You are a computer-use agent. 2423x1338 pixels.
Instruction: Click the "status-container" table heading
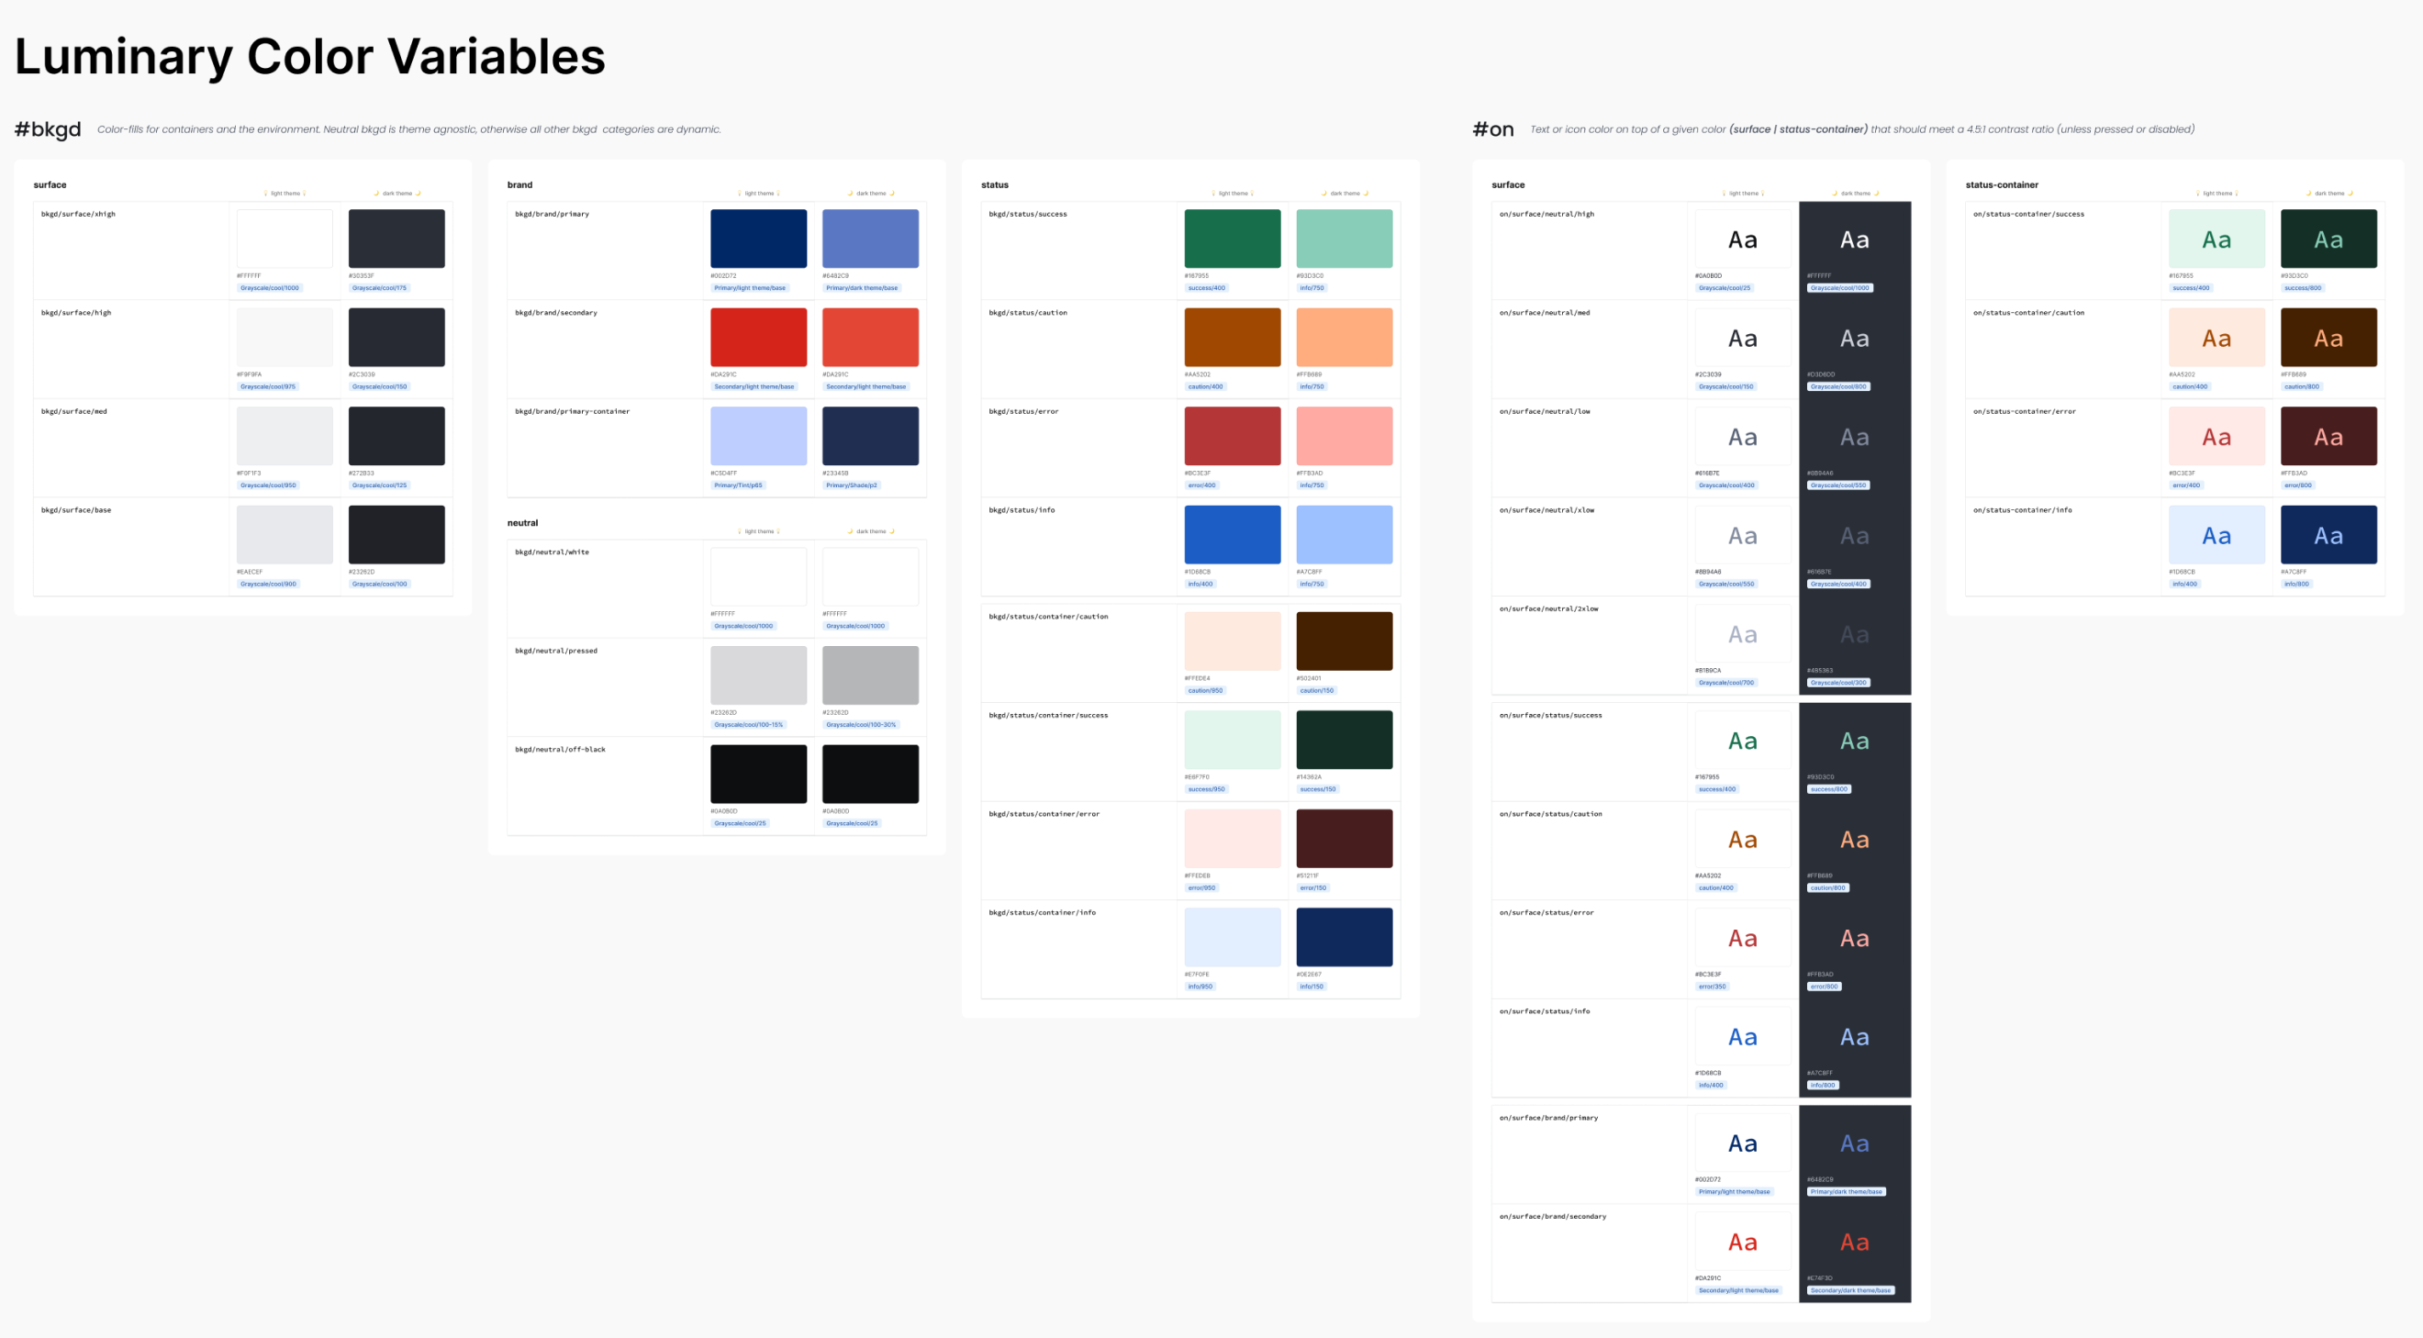pos(2002,185)
